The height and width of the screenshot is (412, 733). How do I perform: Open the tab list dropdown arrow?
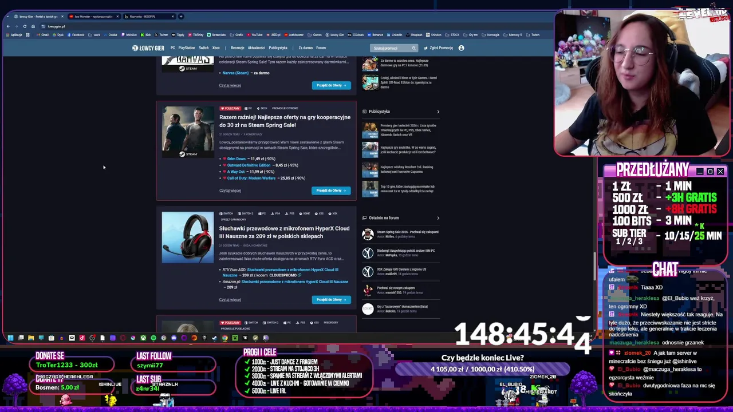pyautogui.click(x=7, y=16)
